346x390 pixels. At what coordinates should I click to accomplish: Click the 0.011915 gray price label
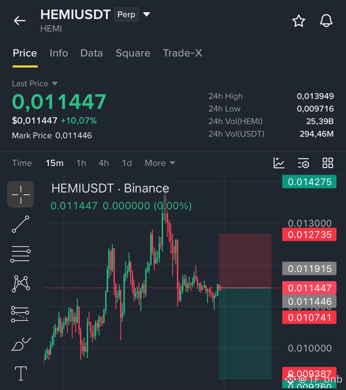pos(309,268)
